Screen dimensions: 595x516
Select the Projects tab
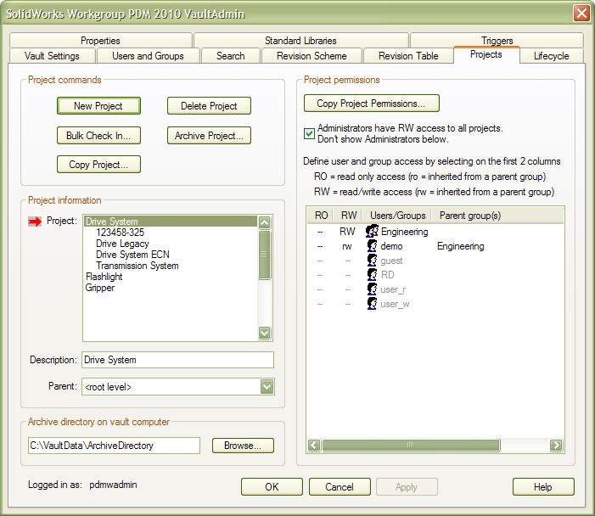pos(486,54)
